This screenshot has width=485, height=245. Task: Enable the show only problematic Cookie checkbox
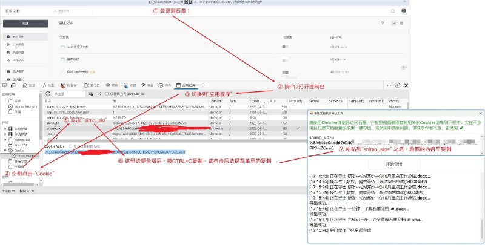[107, 94]
